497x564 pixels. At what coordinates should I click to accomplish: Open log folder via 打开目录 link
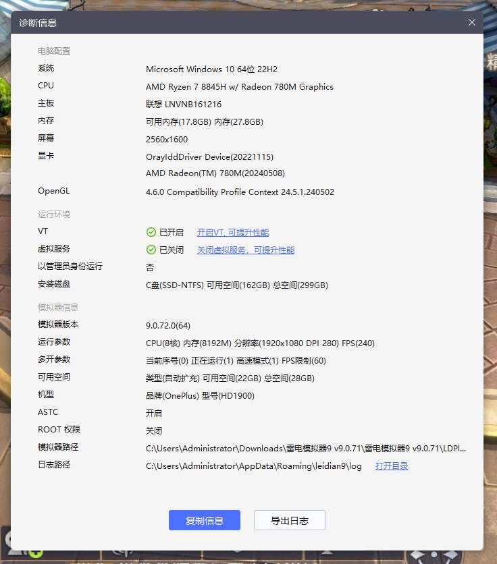[x=391, y=466]
